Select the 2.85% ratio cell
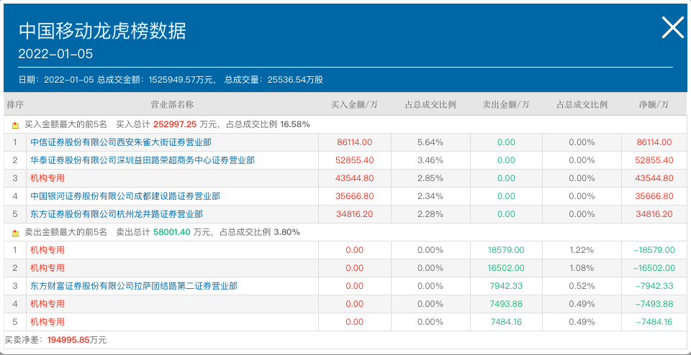 click(430, 178)
